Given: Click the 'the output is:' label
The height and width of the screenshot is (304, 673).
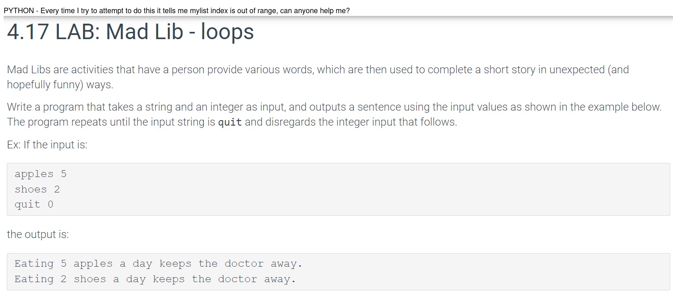Looking at the screenshot, I should coord(38,234).
